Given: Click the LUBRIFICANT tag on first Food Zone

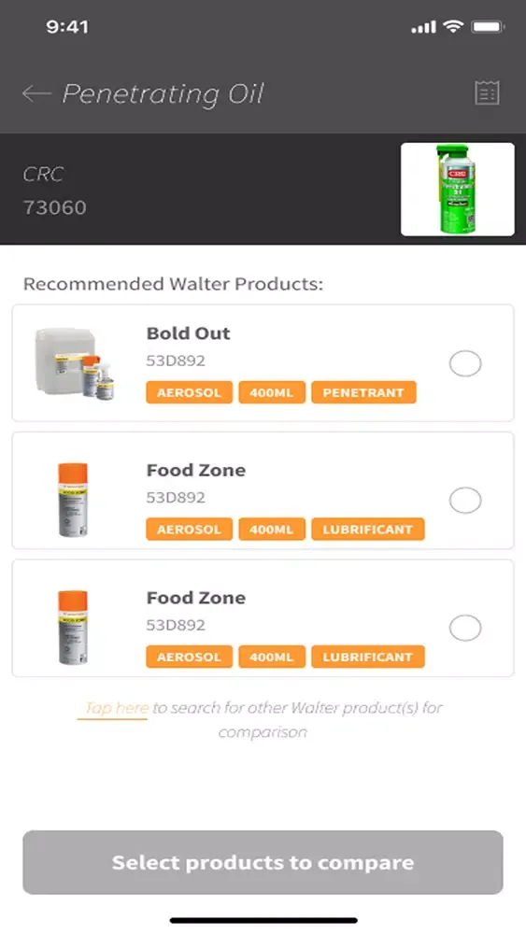Looking at the screenshot, I should (x=367, y=529).
